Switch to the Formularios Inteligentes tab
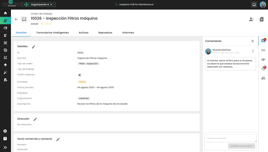This screenshot has width=268, height=152. point(53,33)
